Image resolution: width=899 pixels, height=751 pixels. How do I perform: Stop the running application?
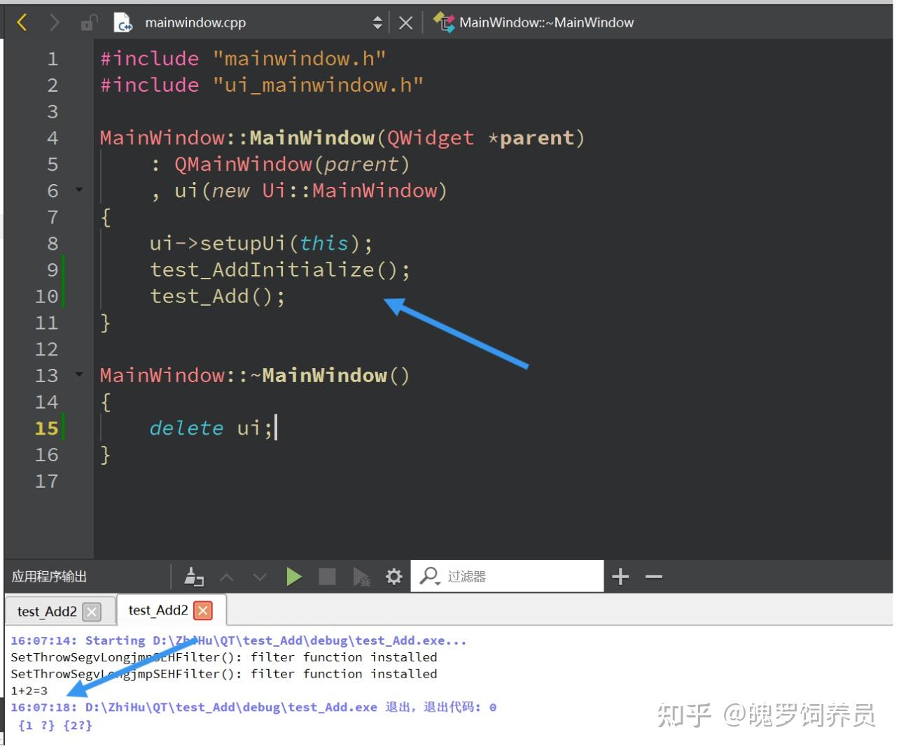coord(327,576)
